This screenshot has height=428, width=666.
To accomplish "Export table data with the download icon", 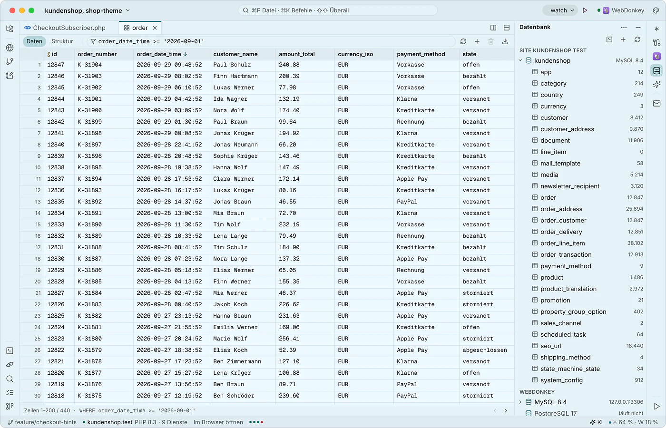I will click(x=505, y=41).
